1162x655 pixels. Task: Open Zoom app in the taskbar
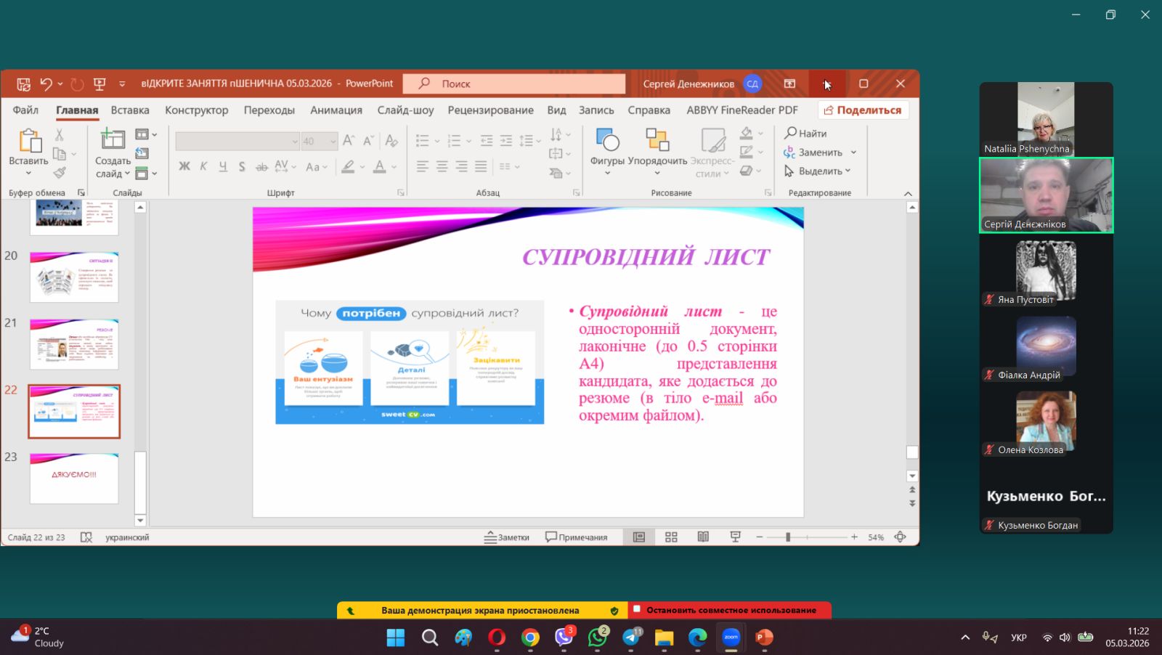731,638
